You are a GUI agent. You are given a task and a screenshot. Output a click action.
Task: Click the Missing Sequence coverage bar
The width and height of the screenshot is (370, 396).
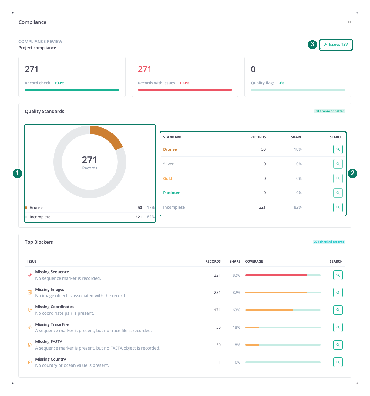[283, 275]
